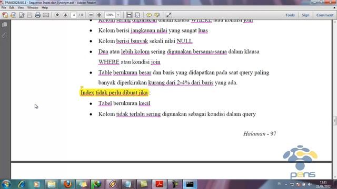
Task: Zoom in using the plus button
Action: pyautogui.click(x=99, y=15)
